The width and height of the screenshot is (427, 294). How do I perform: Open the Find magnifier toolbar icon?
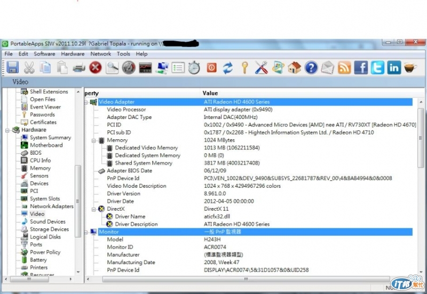tap(112, 67)
